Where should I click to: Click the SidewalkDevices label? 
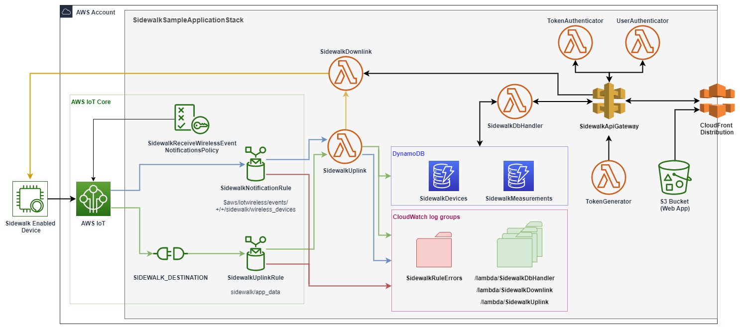point(444,198)
